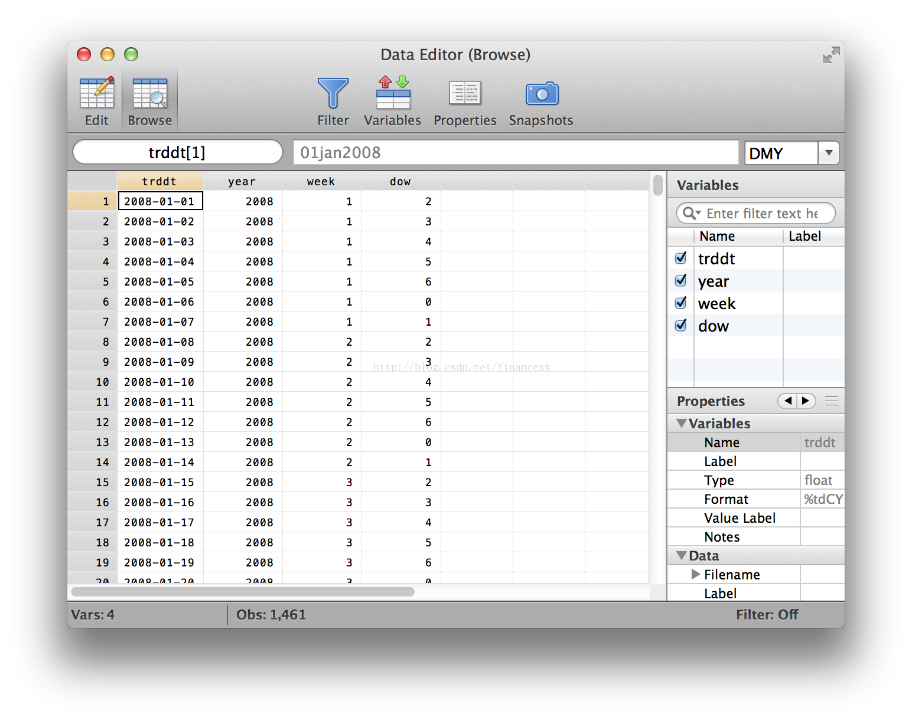The height and width of the screenshot is (721, 912).
Task: Click the horizontal scrollbar of data grid
Action: [243, 591]
